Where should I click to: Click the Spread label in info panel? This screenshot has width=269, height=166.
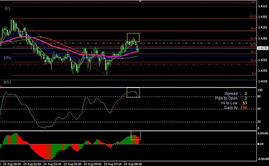point(231,94)
